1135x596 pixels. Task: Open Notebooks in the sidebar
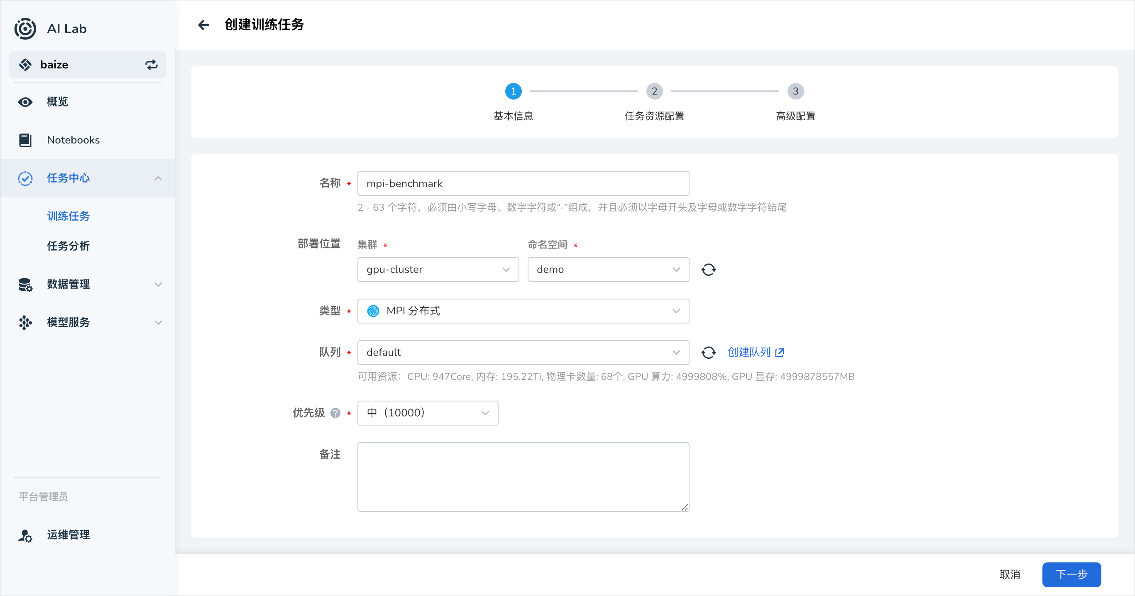pyautogui.click(x=88, y=140)
